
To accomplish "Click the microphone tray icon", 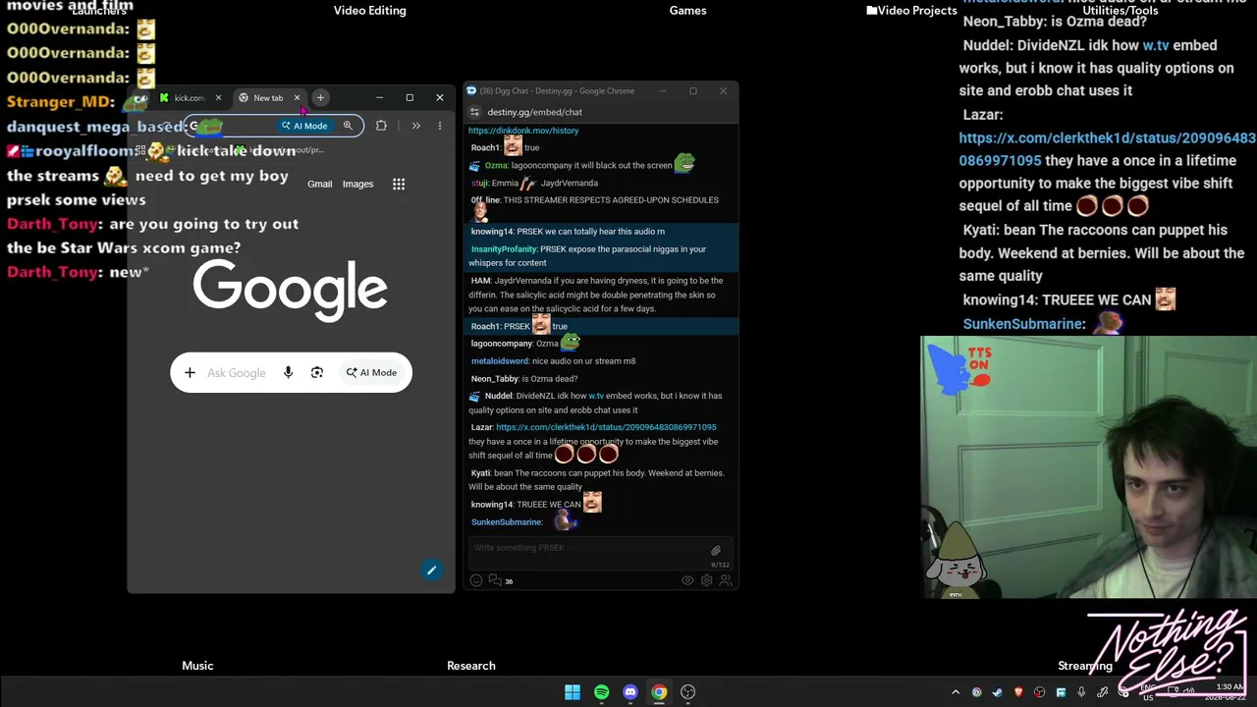I will [1082, 692].
